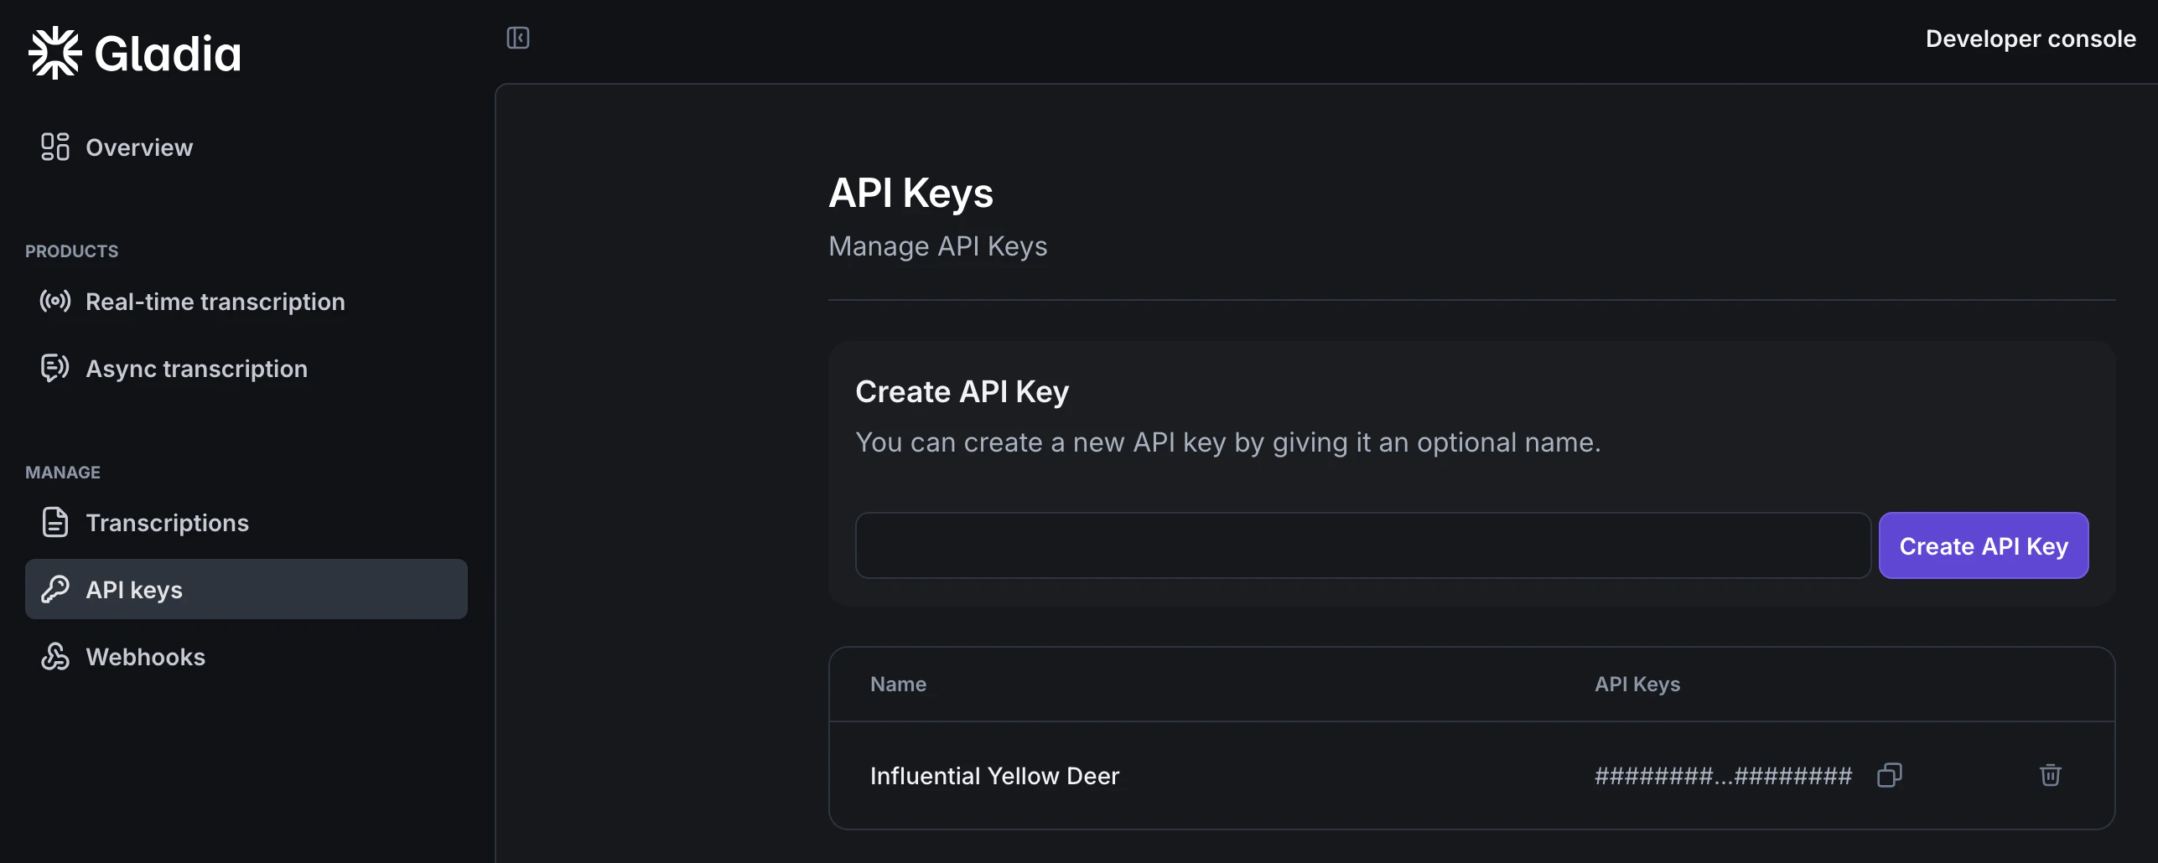Copy the Influential Yellow Deer API key

click(x=1891, y=775)
